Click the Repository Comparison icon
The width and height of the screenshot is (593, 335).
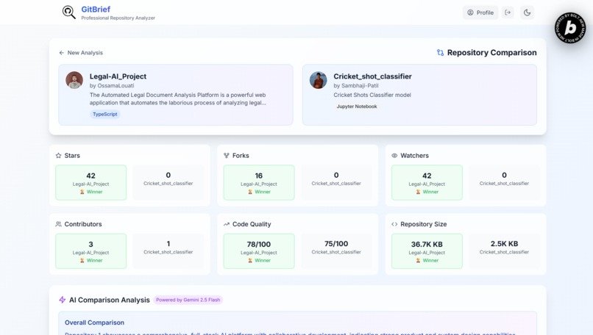point(440,52)
